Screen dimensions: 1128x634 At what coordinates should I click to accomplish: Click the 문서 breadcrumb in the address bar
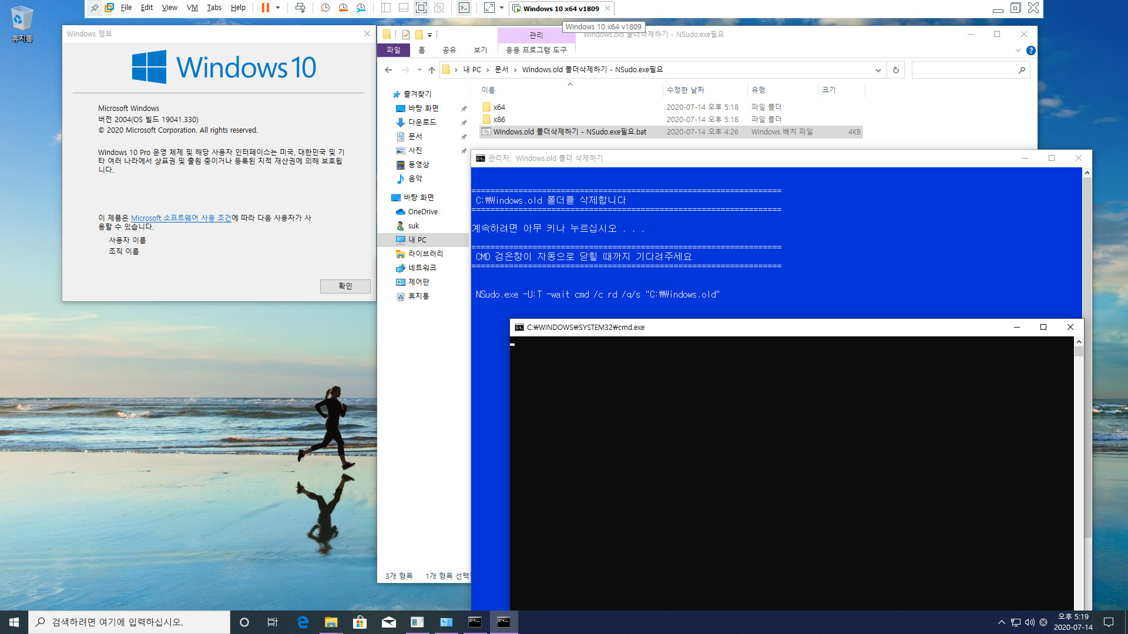coord(501,70)
